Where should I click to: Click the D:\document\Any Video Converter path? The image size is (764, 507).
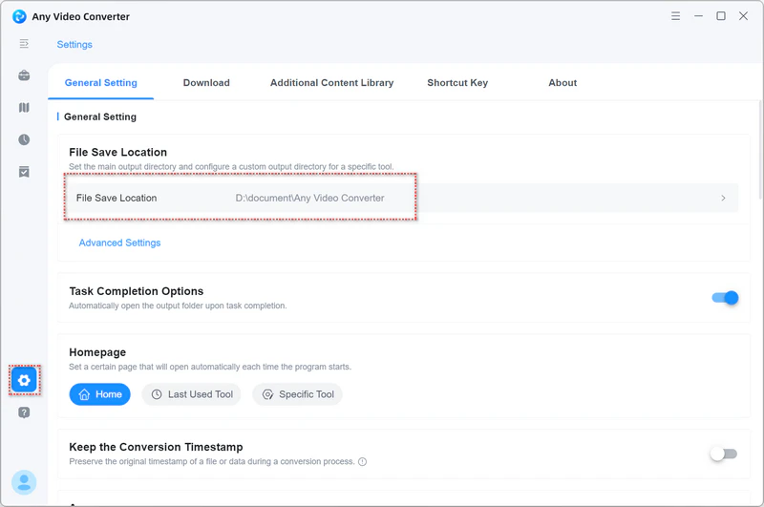tap(309, 198)
